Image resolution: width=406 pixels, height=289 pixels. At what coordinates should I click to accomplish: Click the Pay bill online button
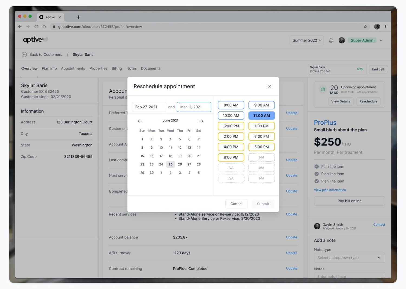349,201
